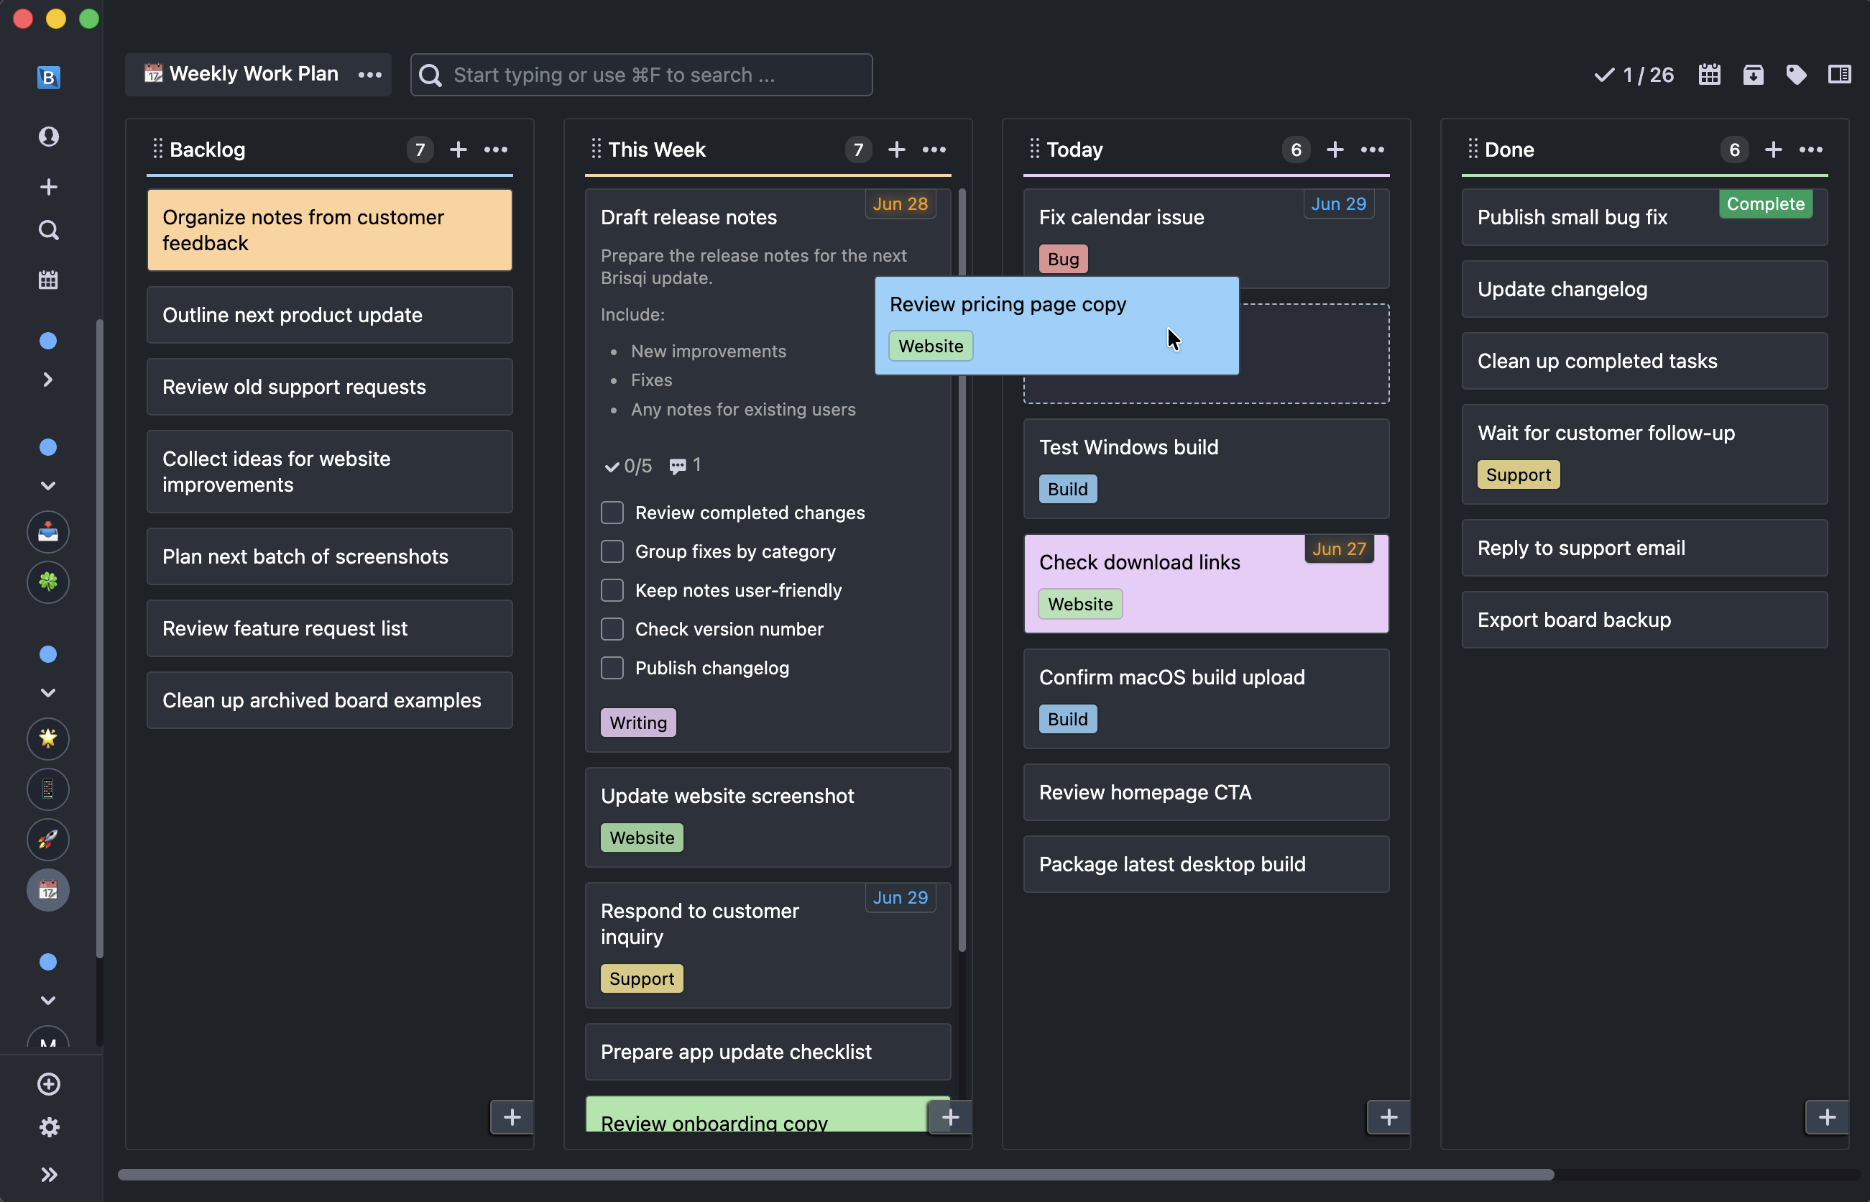Check the Publish changelog checkbox
Screen dimensions: 1870x1202
pos(612,668)
